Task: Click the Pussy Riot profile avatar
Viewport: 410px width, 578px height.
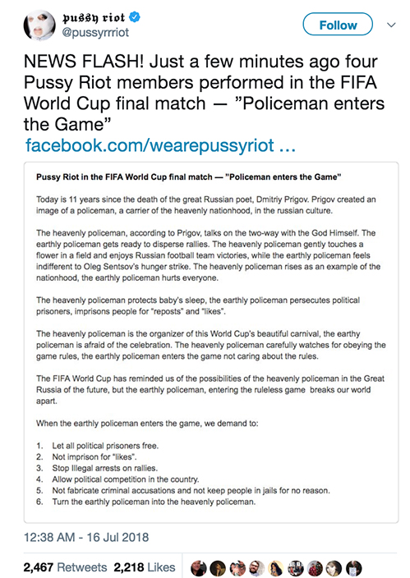Action: [39, 25]
